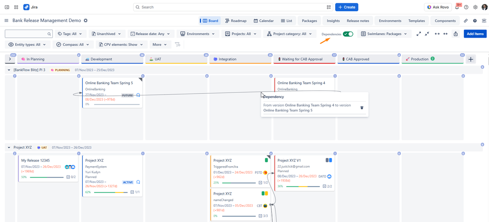Open the More filters dropdown
This screenshot has height=222, width=489.
coord(160,44)
